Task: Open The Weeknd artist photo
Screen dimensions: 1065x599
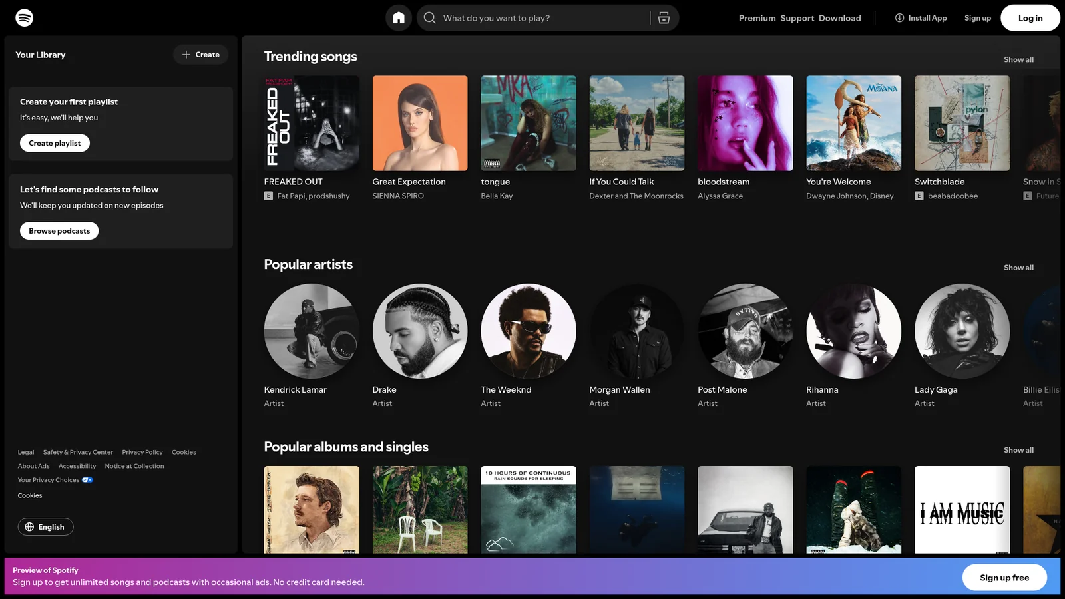Action: click(529, 331)
